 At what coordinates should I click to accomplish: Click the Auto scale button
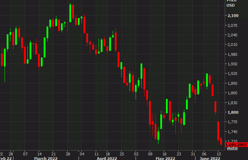tap(232, 148)
